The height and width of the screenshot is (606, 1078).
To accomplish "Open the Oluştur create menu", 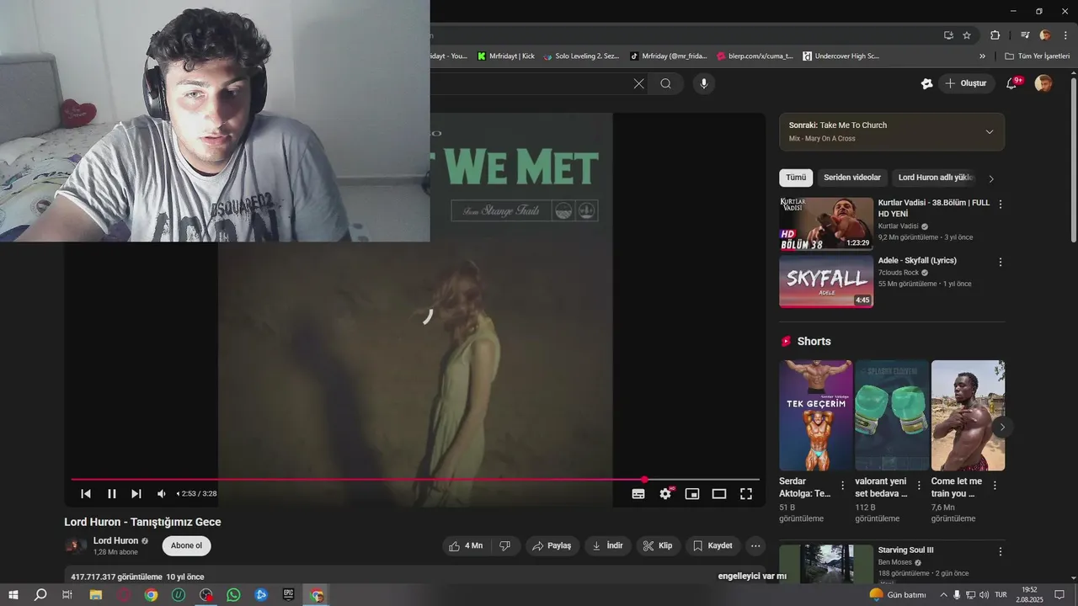I will (x=966, y=83).
